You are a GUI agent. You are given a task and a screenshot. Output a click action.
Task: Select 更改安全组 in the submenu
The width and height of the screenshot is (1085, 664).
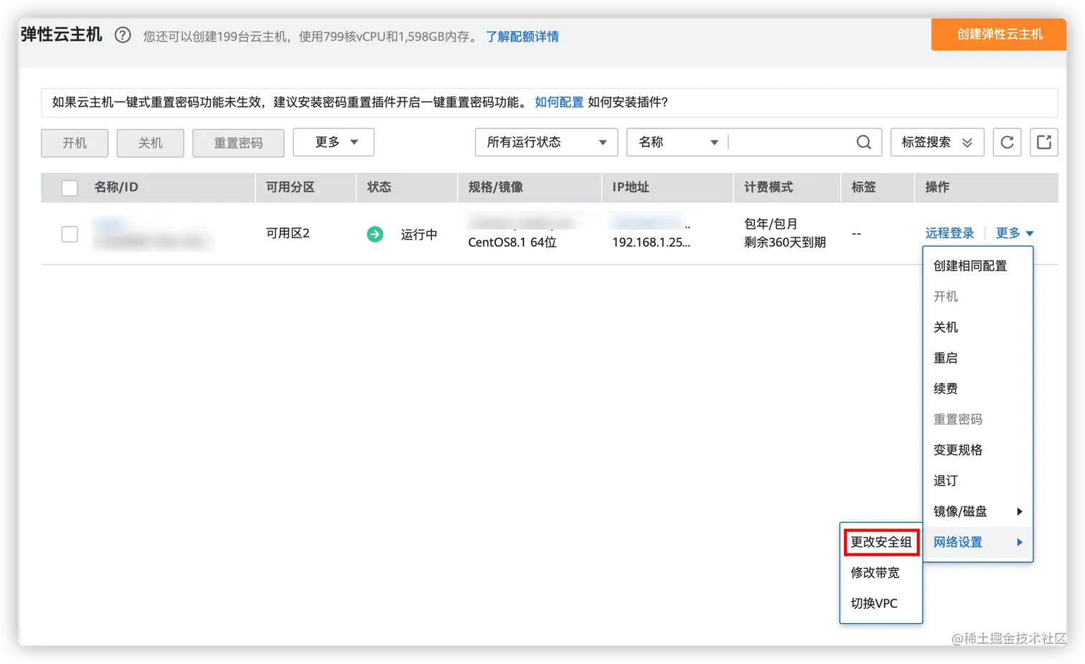pyautogui.click(x=881, y=542)
